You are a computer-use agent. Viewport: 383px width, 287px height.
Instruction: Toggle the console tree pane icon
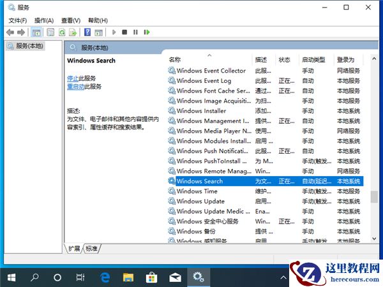(x=36, y=33)
